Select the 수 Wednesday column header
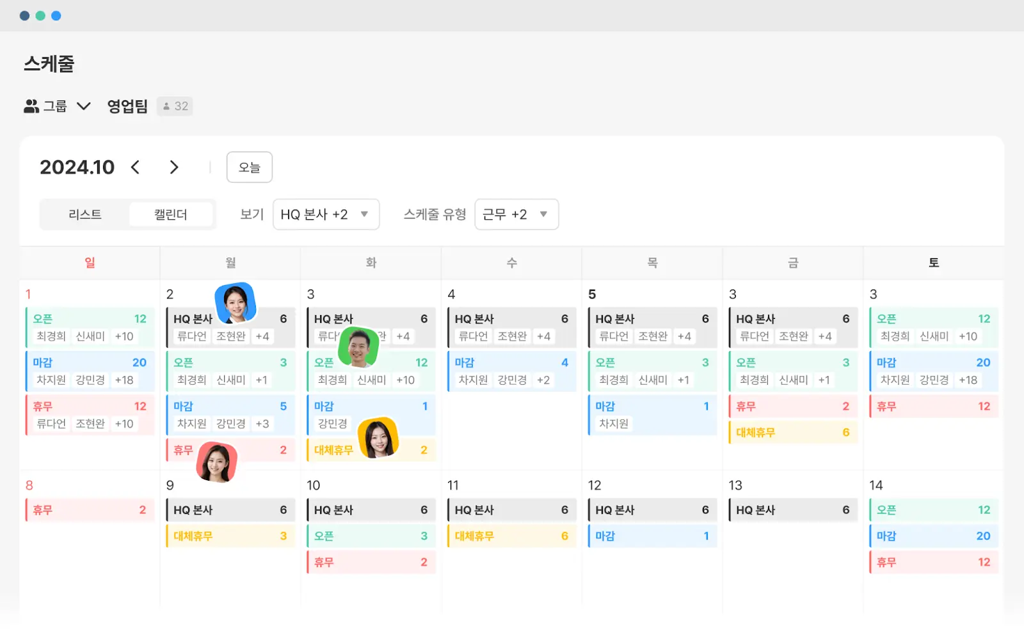 coord(512,263)
